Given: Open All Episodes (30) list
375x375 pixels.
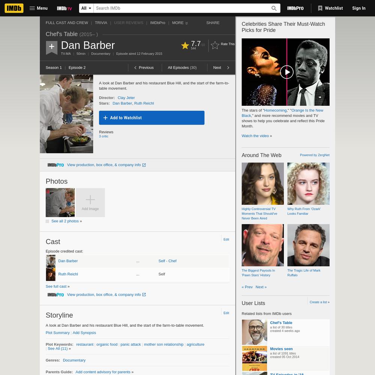Looking at the screenshot, I should pyautogui.click(x=182, y=67).
